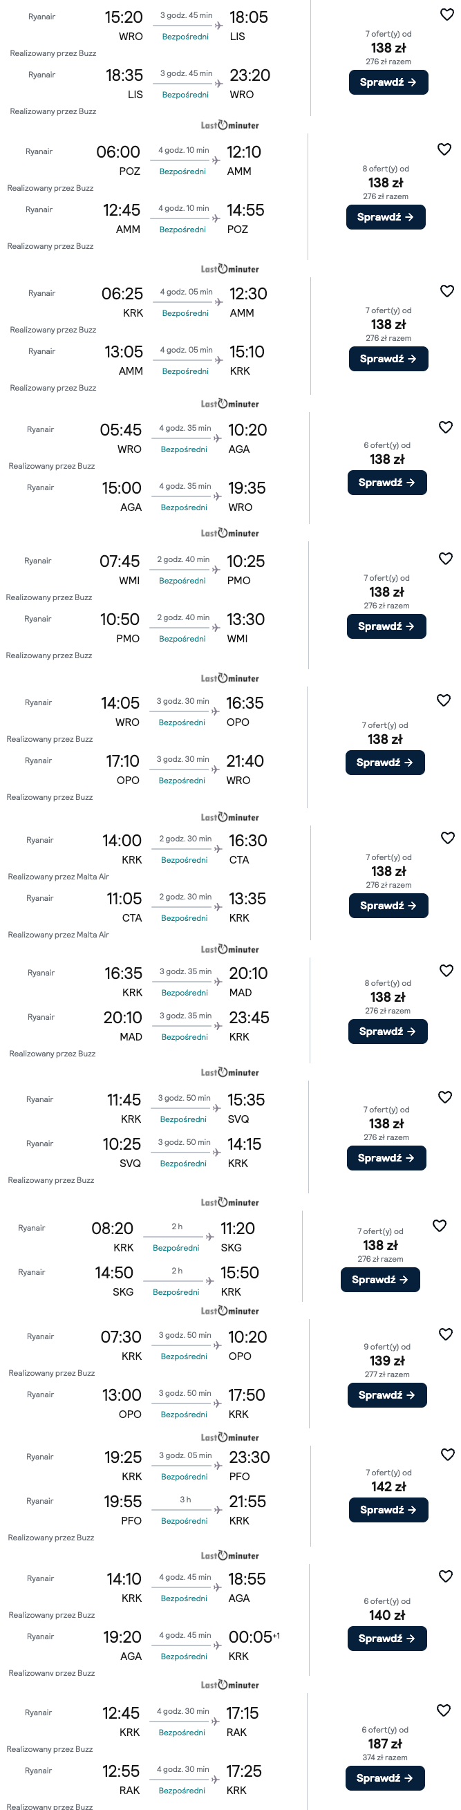461x1810 pixels.
Task: Click the 374 zł razem total price
Action: 384,1757
